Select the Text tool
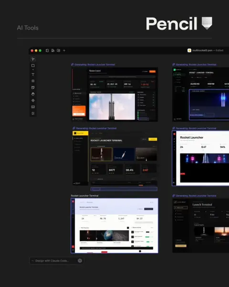The width and height of the screenshot is (229, 287). click(33, 75)
